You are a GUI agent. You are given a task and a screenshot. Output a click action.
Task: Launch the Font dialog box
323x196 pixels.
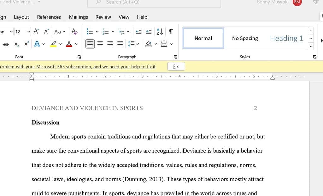pos(79,57)
